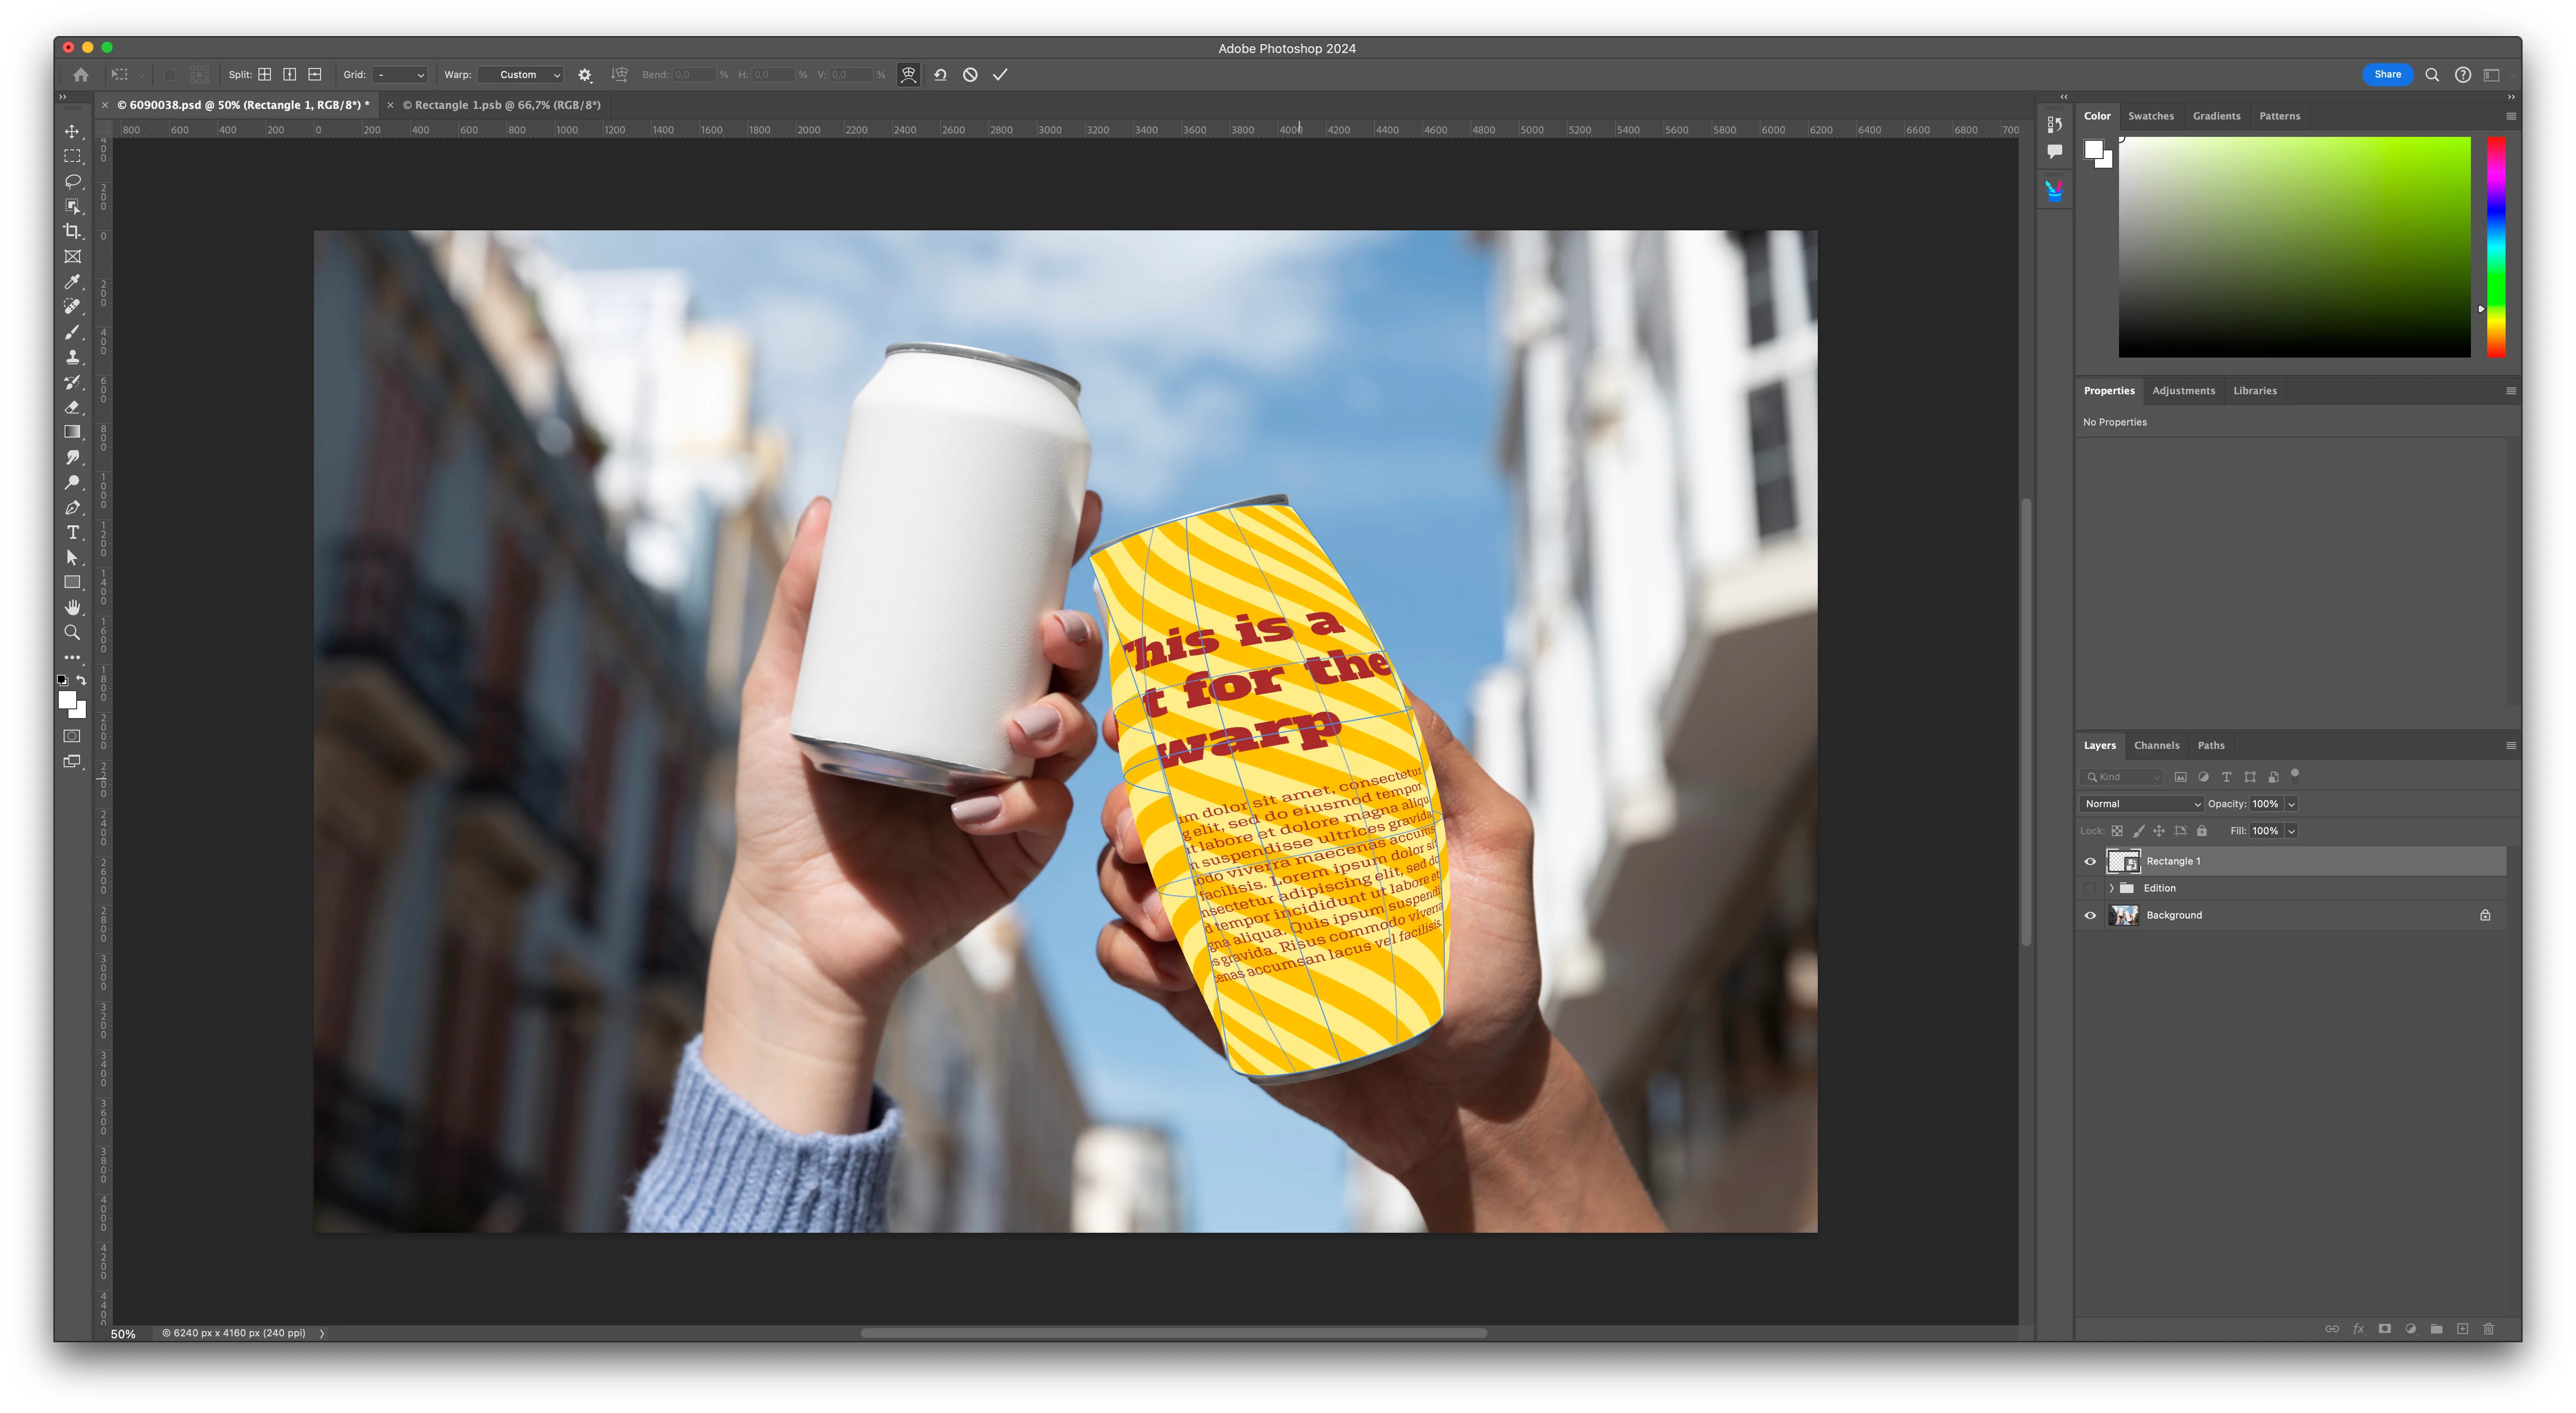This screenshot has height=1413, width=2576.
Task: Hide the Rectangle 1 layer
Action: 2090,861
